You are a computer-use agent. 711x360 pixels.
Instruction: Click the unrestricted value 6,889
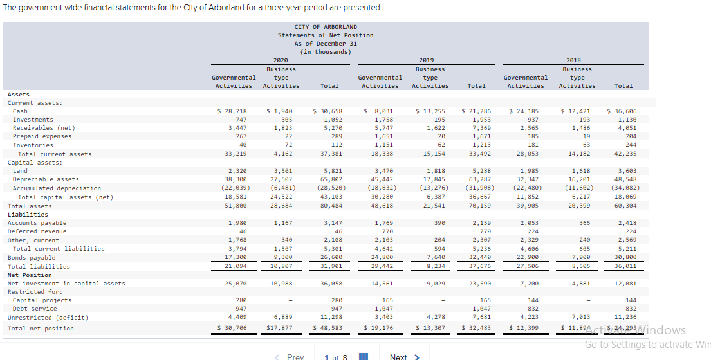[283, 318]
